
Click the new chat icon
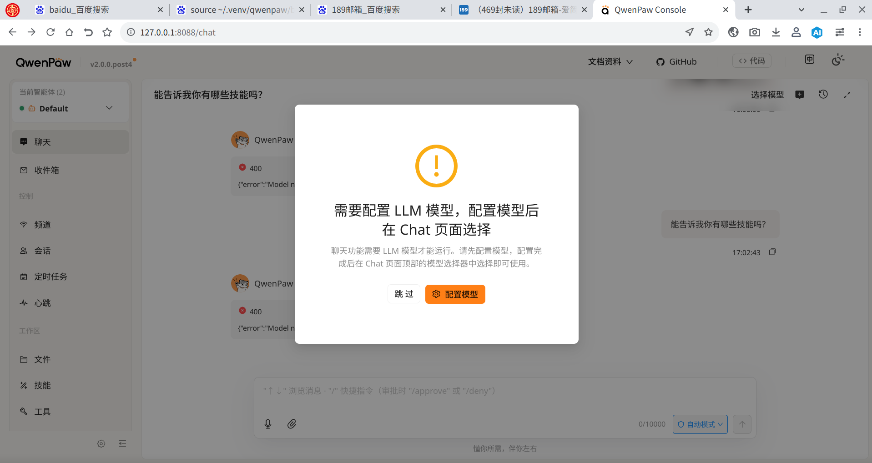click(x=800, y=95)
